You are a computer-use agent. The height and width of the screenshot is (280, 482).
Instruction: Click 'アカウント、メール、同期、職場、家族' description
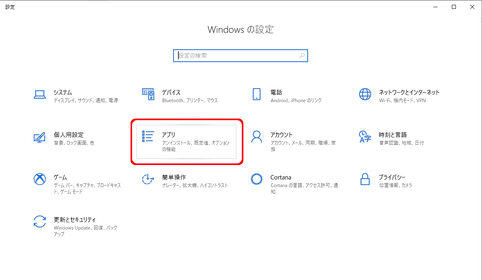pyautogui.click(x=303, y=146)
